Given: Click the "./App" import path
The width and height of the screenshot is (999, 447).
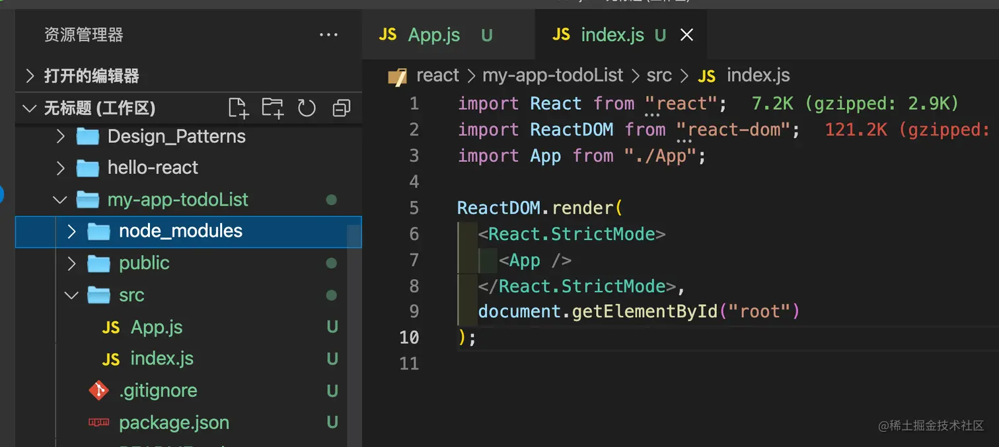Looking at the screenshot, I should click(661, 156).
